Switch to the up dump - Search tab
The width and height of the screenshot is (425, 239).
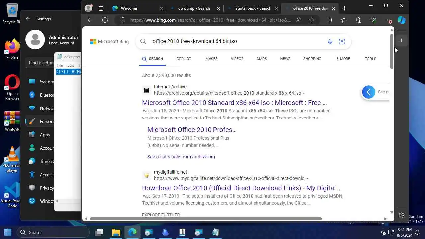(x=195, y=8)
